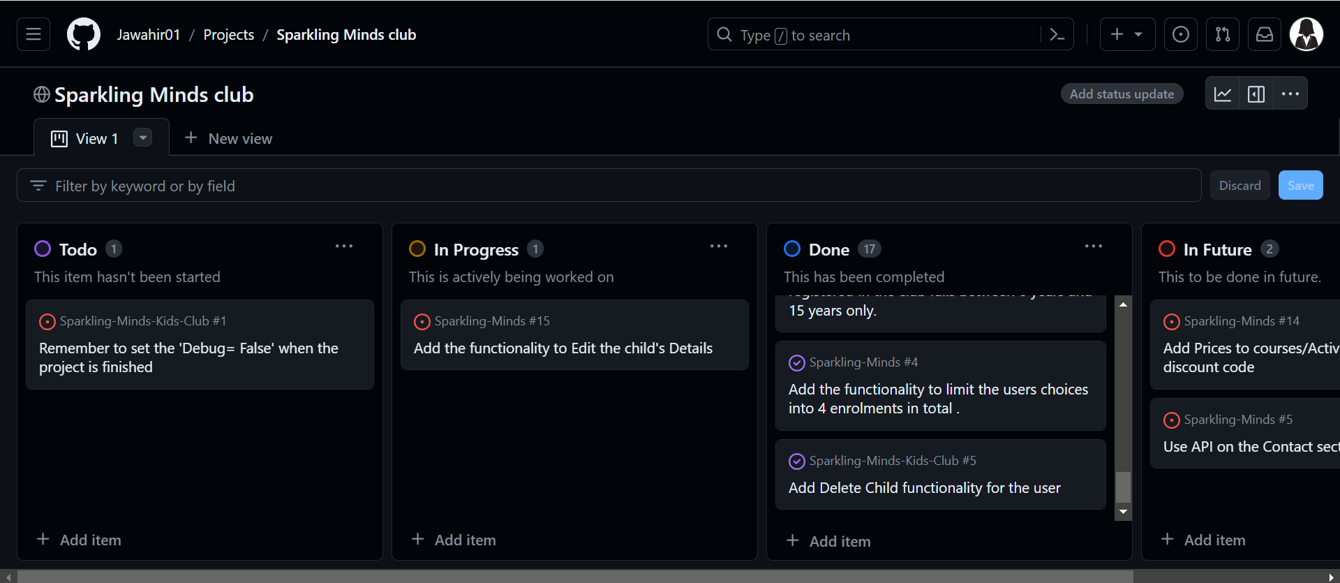The width and height of the screenshot is (1340, 583).
Task: Click the orange In Progress status circle
Action: [417, 249]
